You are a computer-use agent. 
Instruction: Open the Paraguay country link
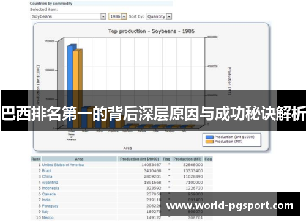coord(50,206)
